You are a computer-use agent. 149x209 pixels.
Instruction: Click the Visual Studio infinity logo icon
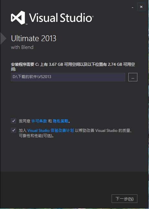pyautogui.click(x=18, y=18)
